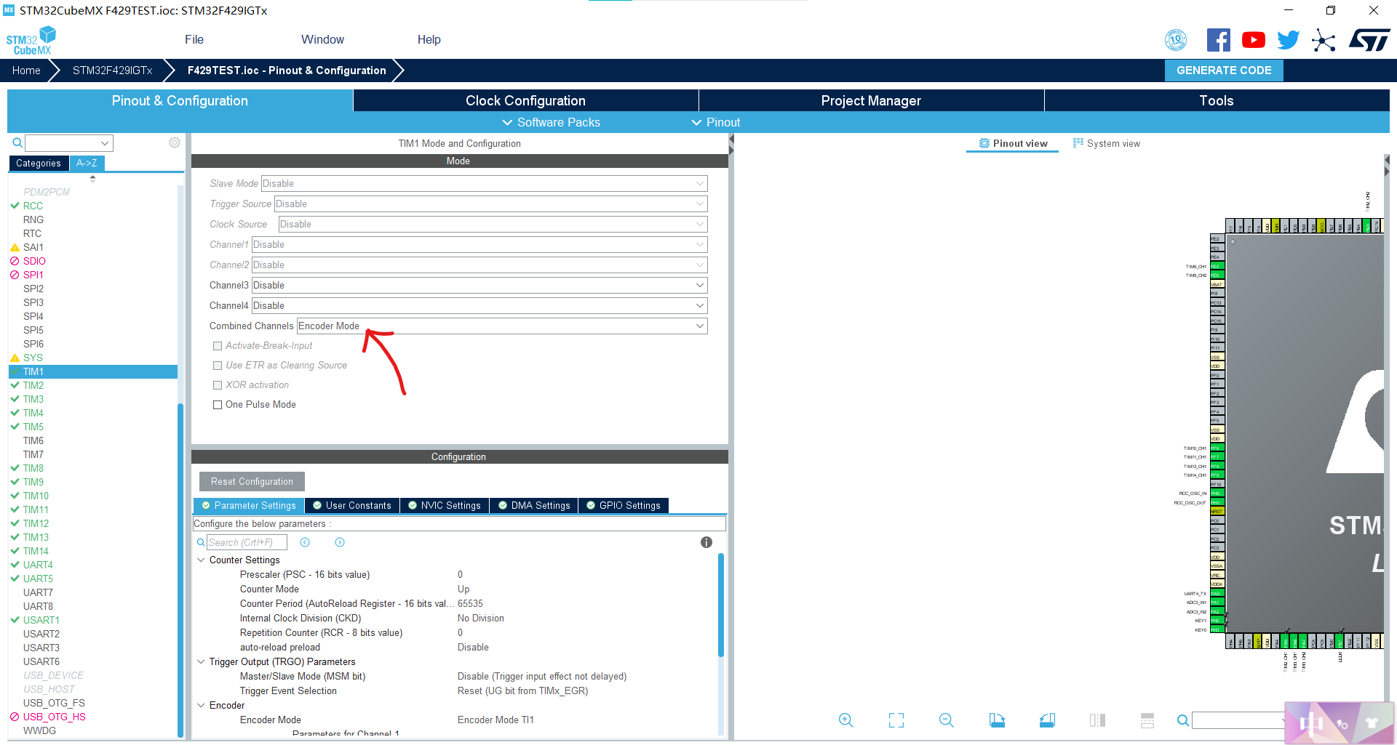Image resolution: width=1397 pixels, height=745 pixels.
Task: Toggle Use ETR as Clearing Source checkbox
Action: click(x=218, y=366)
